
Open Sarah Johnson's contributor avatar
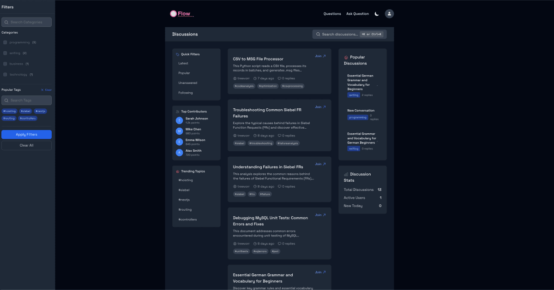click(179, 120)
